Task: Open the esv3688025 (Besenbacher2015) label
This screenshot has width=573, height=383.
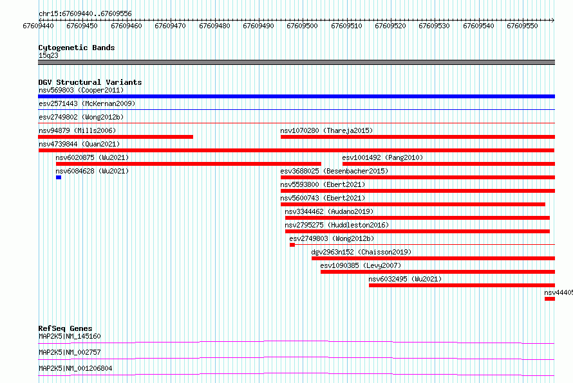Action: click(334, 171)
